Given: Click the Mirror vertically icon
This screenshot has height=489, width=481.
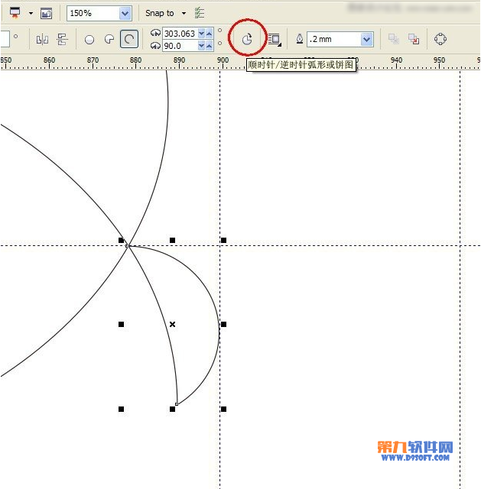Looking at the screenshot, I should (x=63, y=39).
